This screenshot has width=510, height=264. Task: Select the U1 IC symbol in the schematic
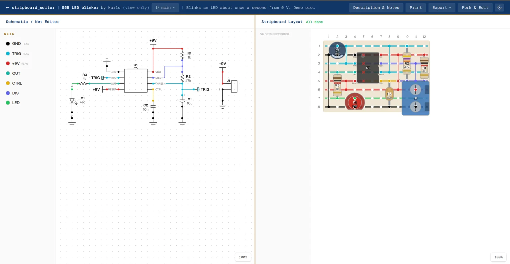(x=135, y=81)
